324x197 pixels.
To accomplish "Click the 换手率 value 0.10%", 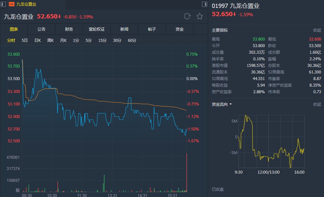I will click(x=259, y=59).
